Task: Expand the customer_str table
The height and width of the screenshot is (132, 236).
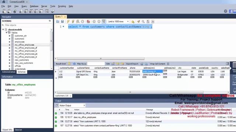Action: pos(10,36)
